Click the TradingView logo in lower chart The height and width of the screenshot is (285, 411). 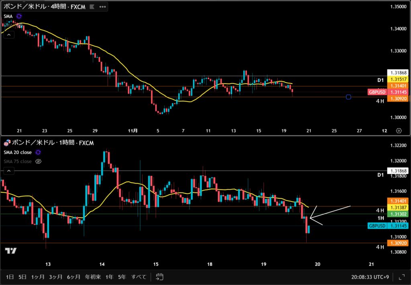[x=11, y=251]
